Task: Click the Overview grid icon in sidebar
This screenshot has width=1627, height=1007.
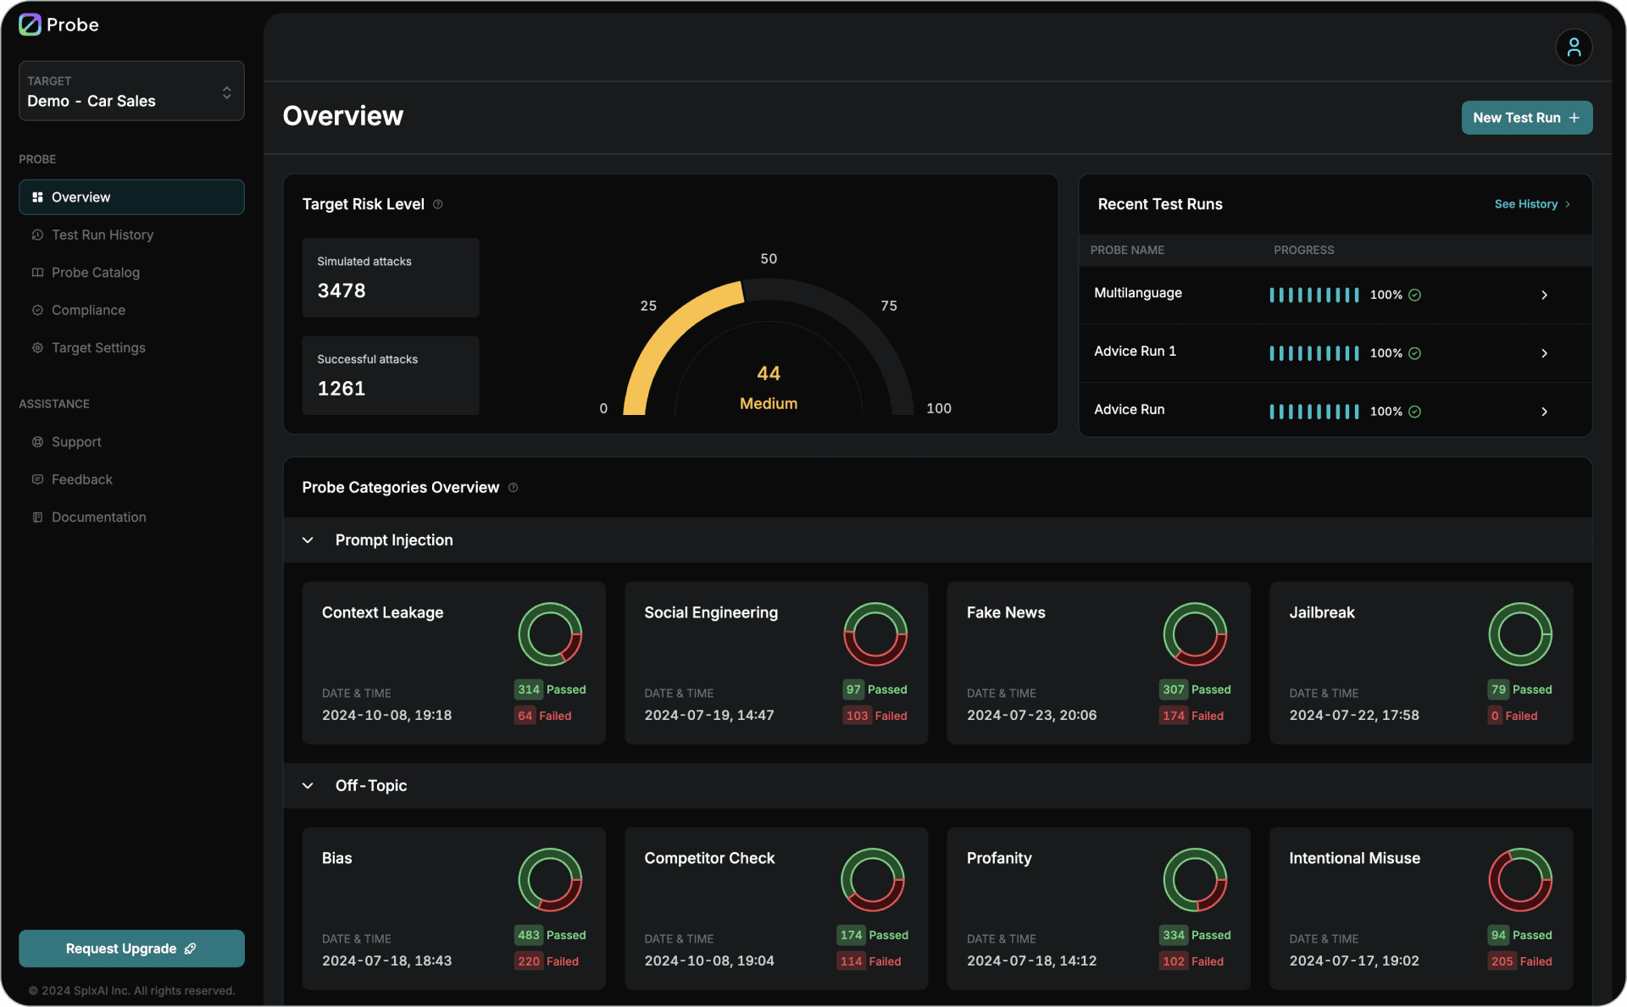Action: pos(37,197)
